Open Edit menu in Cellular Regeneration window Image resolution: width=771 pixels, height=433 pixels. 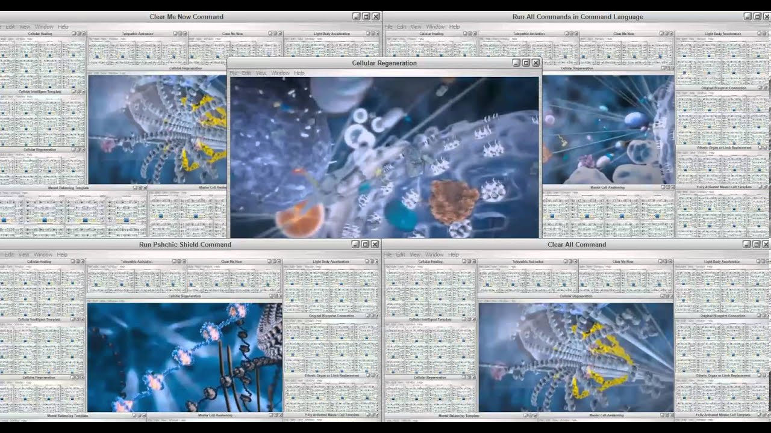point(246,73)
